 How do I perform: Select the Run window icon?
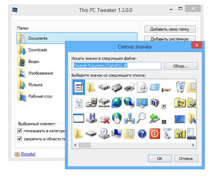point(155,87)
